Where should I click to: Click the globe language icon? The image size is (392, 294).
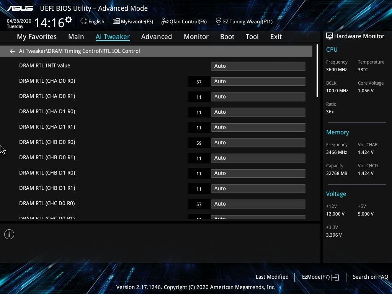tap(84, 21)
